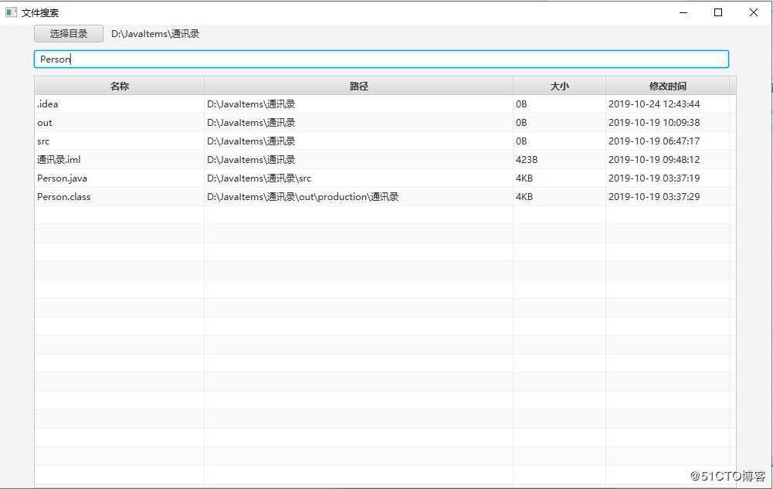Image resolution: width=773 pixels, height=489 pixels.
Task: Select the 通讯录.iml file name
Action: click(59, 160)
